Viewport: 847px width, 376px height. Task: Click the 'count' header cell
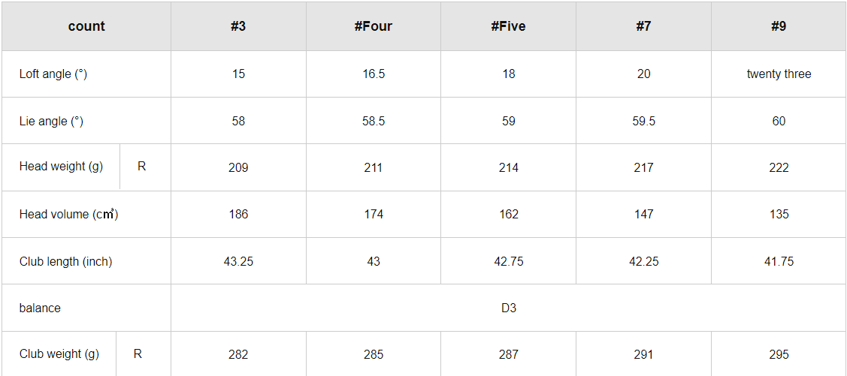point(86,26)
